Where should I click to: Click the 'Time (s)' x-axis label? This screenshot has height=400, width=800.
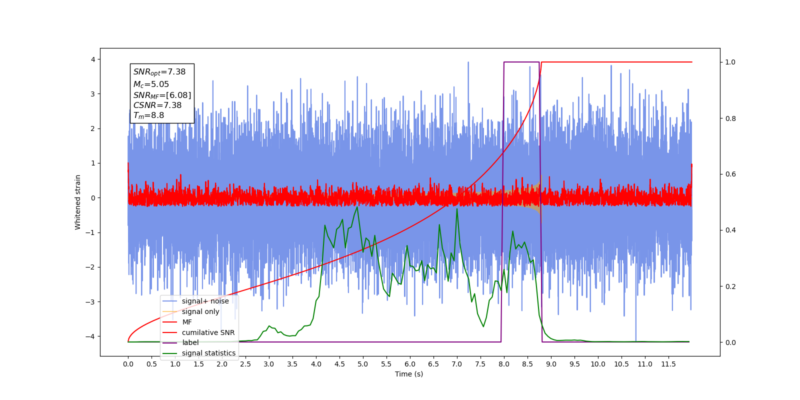[409, 374]
